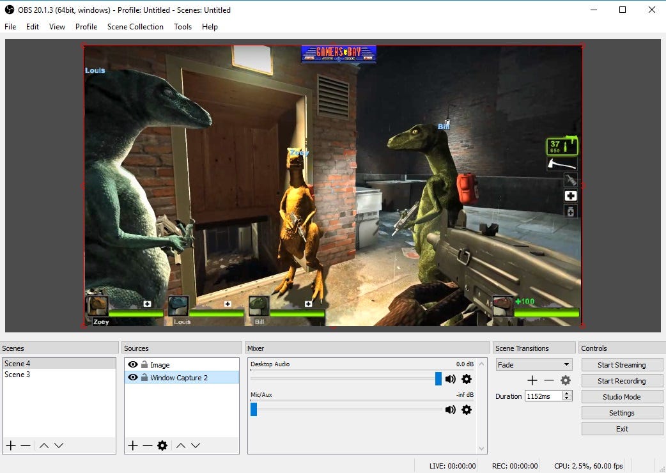
Task: Click the CPU usage status text
Action: 589,466
